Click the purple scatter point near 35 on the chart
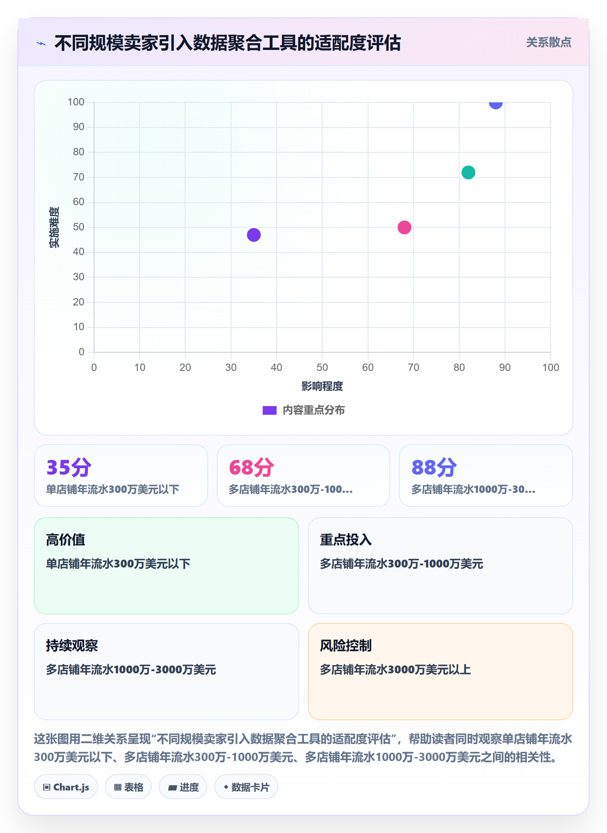The width and height of the screenshot is (607, 833). (254, 235)
